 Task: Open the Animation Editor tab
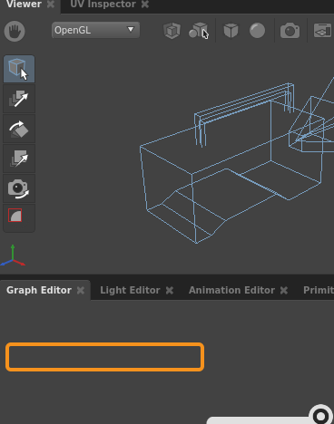(231, 290)
